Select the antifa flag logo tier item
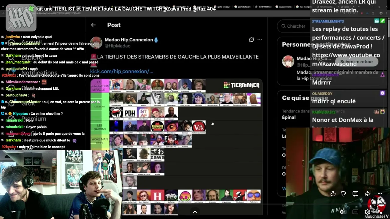 point(116,113)
